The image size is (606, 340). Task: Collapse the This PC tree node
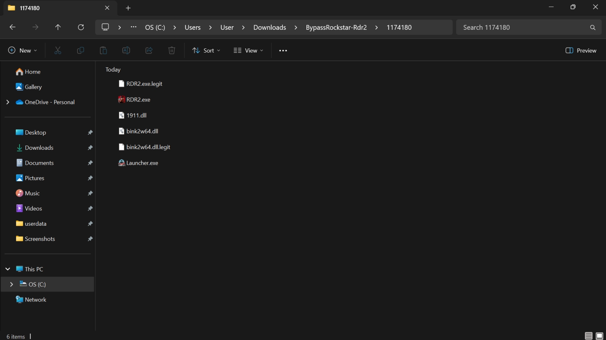pos(8,269)
